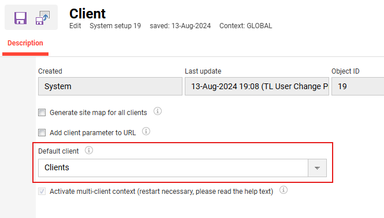Image resolution: width=384 pixels, height=218 pixels.
Task: Click the 'System setup 19' header text
Action: click(115, 26)
